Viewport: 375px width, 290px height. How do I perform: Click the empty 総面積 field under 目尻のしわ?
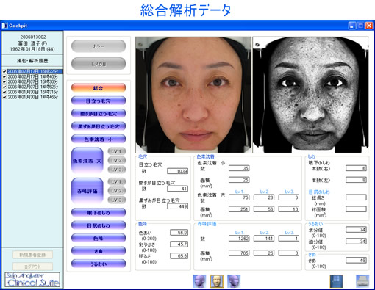point(356,209)
